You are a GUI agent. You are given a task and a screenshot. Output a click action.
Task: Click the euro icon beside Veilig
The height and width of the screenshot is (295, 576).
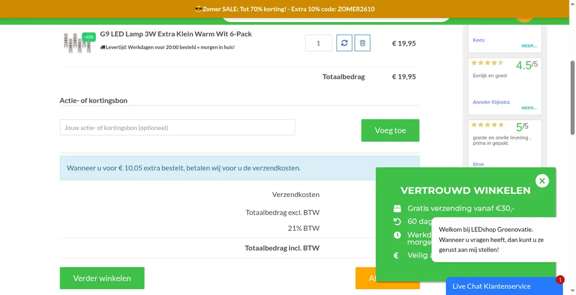tap(396, 255)
